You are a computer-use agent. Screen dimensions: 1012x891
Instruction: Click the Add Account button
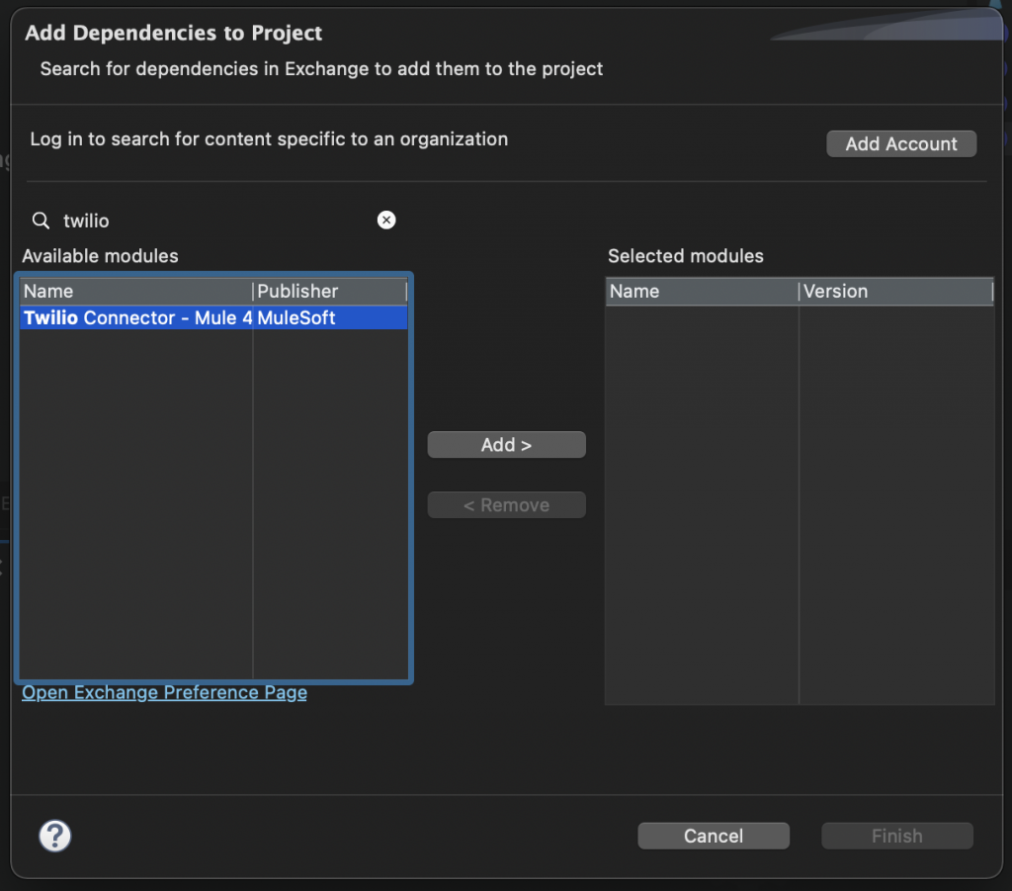[x=901, y=143]
